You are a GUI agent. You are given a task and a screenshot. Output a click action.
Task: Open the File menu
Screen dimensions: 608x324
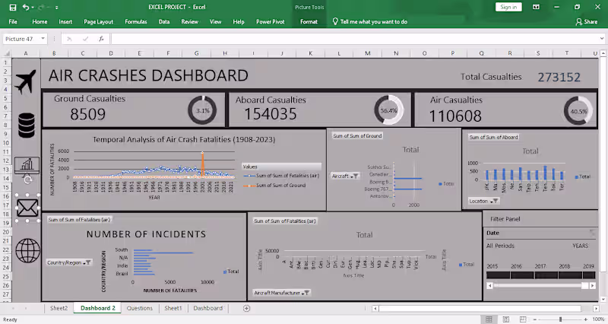(x=13, y=22)
